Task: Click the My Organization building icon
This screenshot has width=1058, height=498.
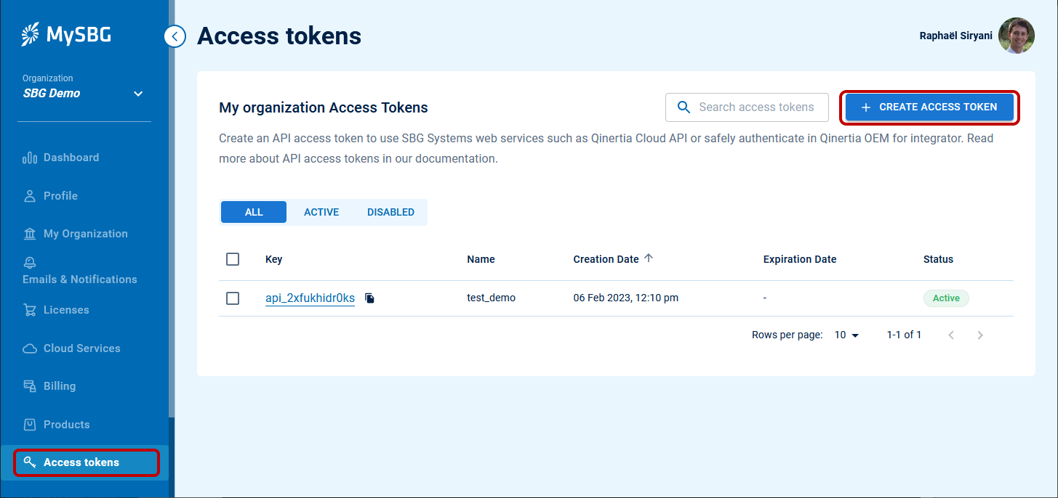Action: (x=30, y=234)
